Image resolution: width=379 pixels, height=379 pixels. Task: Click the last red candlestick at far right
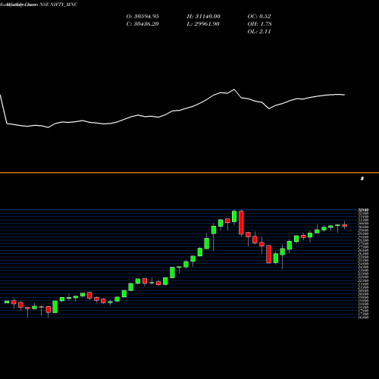click(x=344, y=225)
